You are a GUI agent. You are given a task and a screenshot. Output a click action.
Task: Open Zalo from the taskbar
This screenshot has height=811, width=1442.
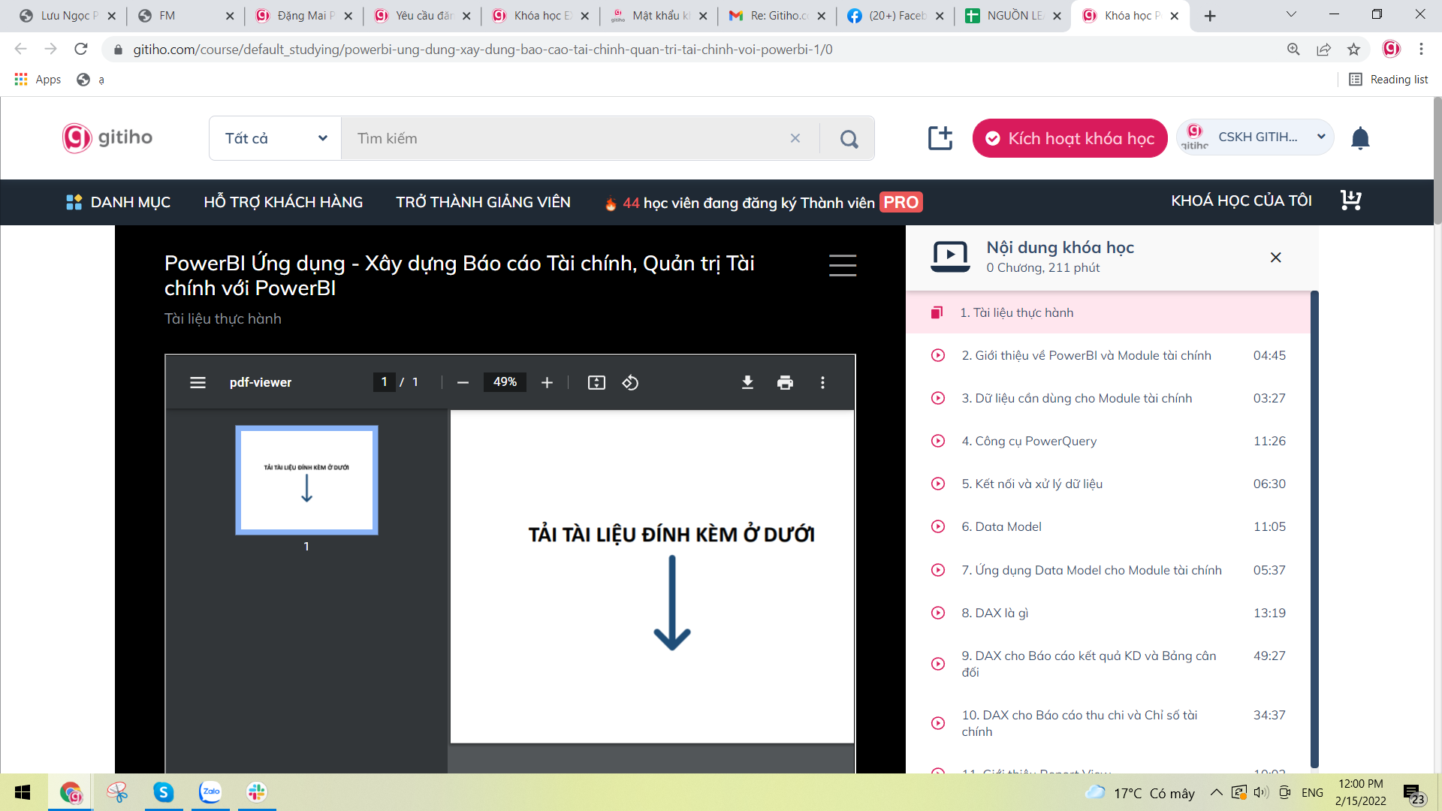pyautogui.click(x=210, y=792)
